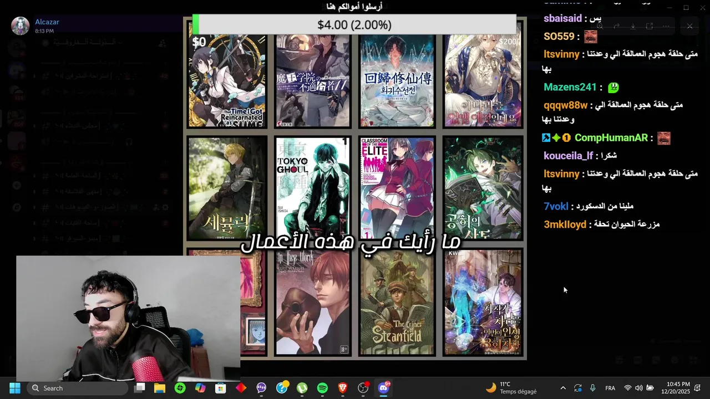Open the Windows Start menu

tap(14, 388)
